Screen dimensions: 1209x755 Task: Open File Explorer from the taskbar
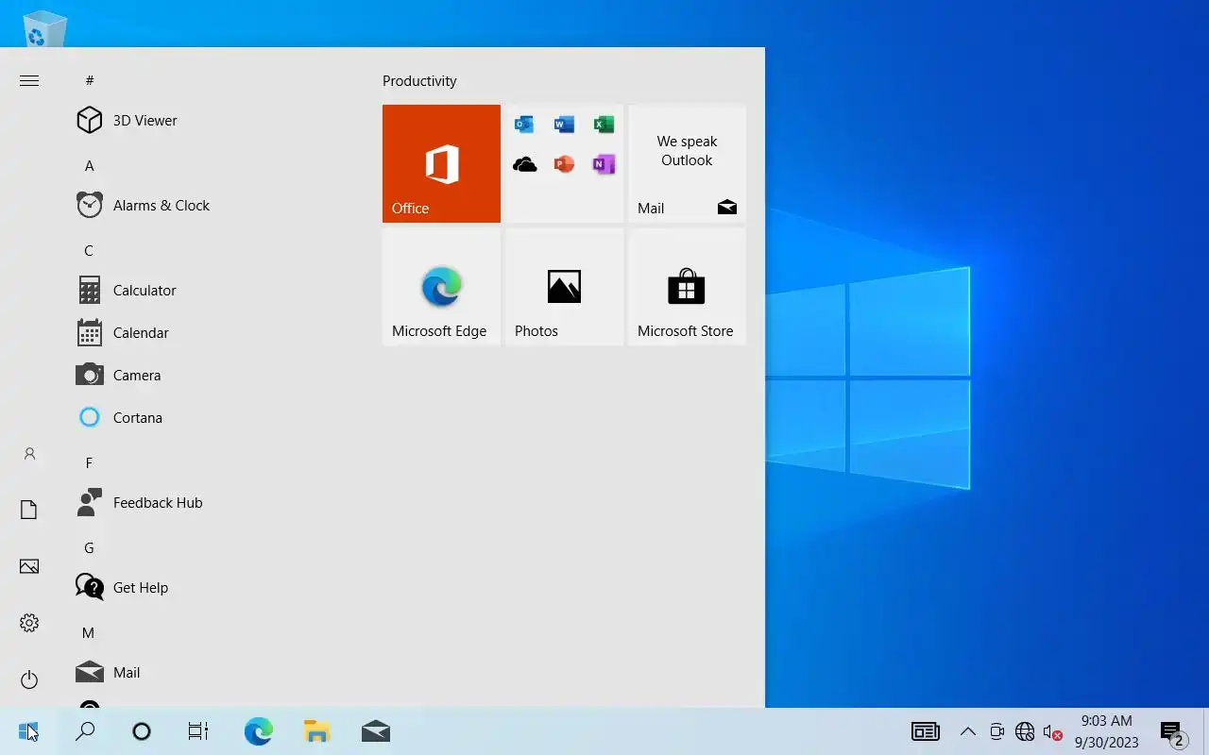click(x=316, y=731)
